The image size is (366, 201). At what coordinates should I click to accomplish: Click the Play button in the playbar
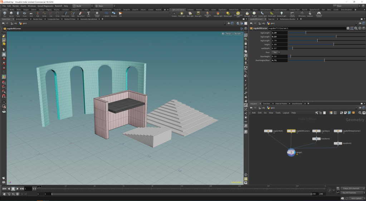18,189
